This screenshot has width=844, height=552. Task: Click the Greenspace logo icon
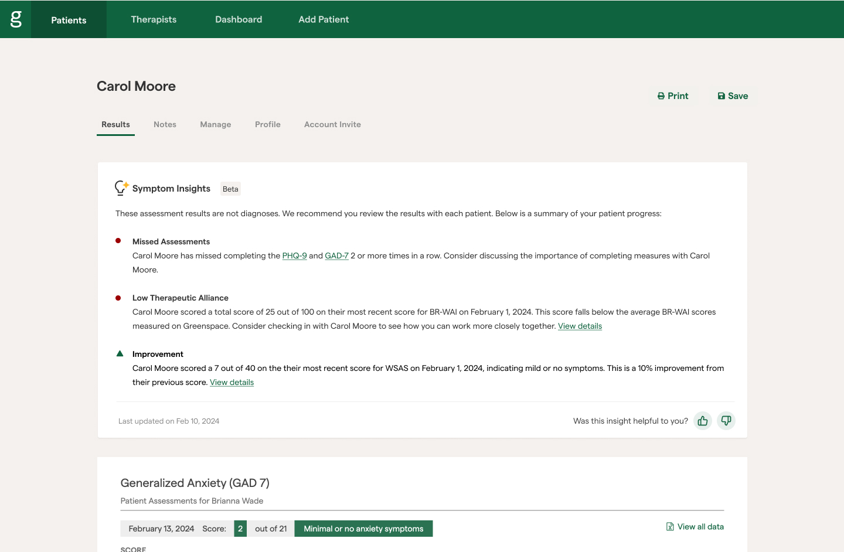[16, 19]
